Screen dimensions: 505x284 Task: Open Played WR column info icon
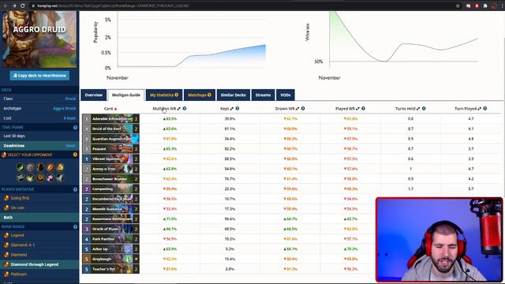pos(363,109)
